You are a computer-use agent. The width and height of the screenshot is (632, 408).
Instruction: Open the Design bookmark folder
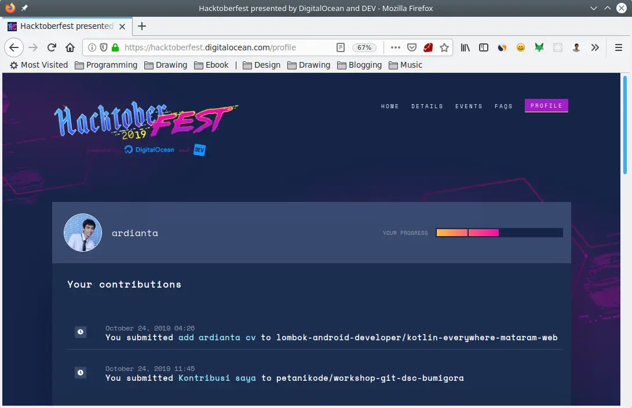[x=262, y=65]
